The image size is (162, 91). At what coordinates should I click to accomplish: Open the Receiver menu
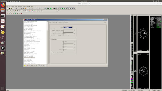20,6
